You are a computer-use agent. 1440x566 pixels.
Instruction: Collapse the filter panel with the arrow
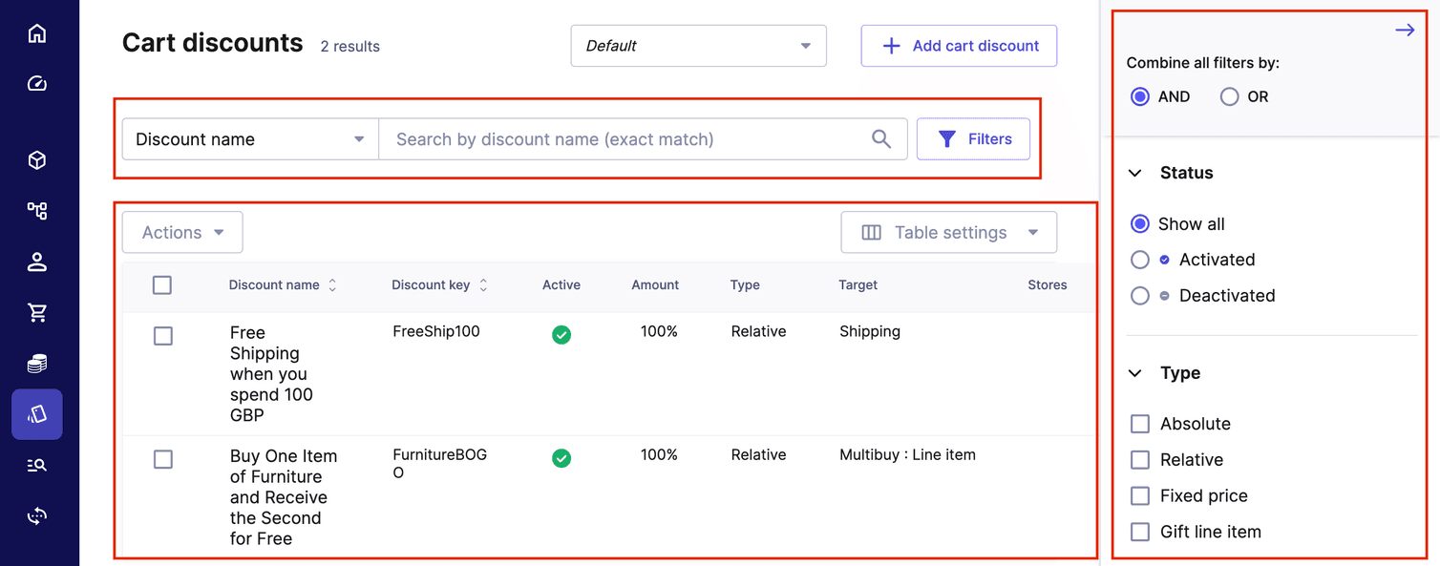tap(1404, 30)
